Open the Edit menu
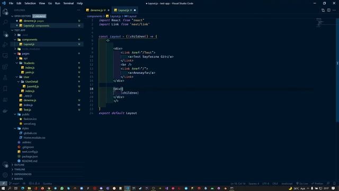 click(x=19, y=3)
